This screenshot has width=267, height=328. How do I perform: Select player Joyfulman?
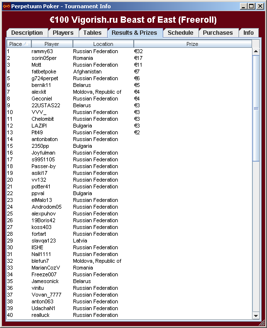coord(43,153)
